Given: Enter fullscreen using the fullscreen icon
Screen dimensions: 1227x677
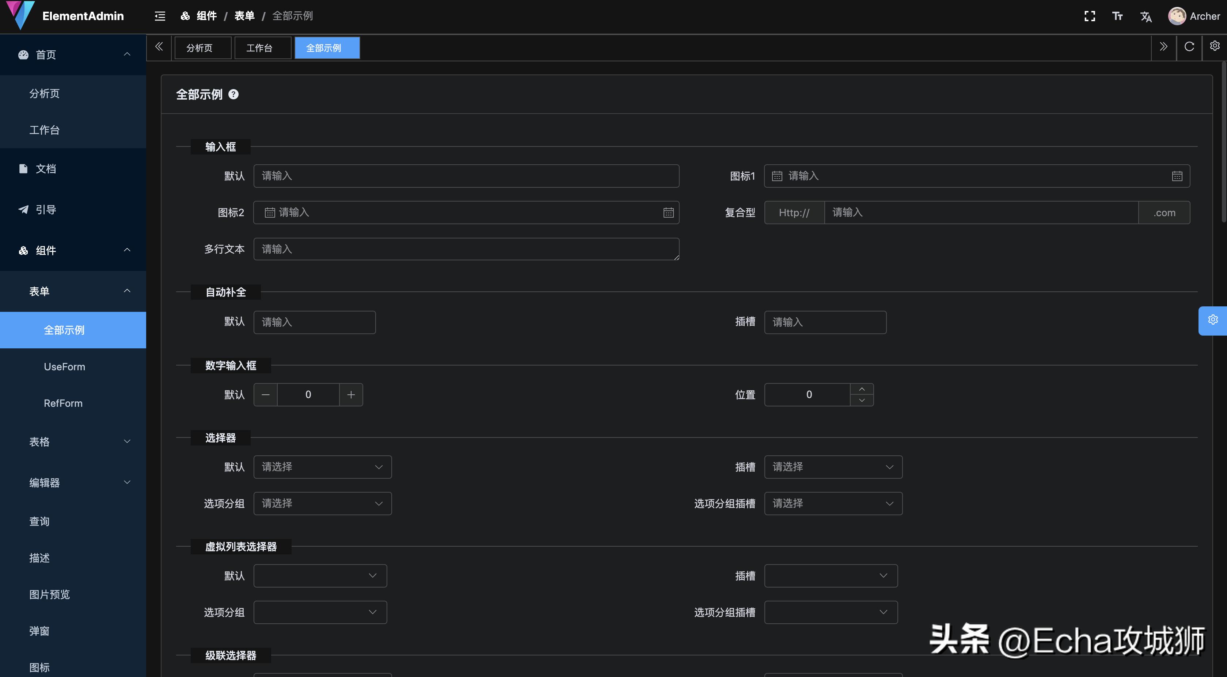Looking at the screenshot, I should click(1089, 16).
